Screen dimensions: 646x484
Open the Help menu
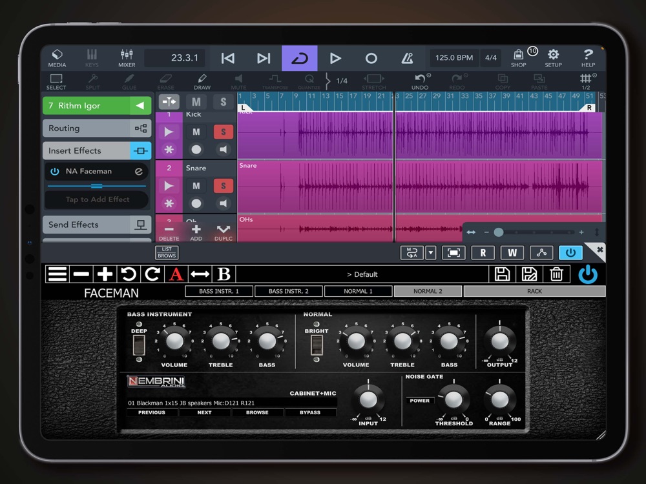tap(588, 58)
